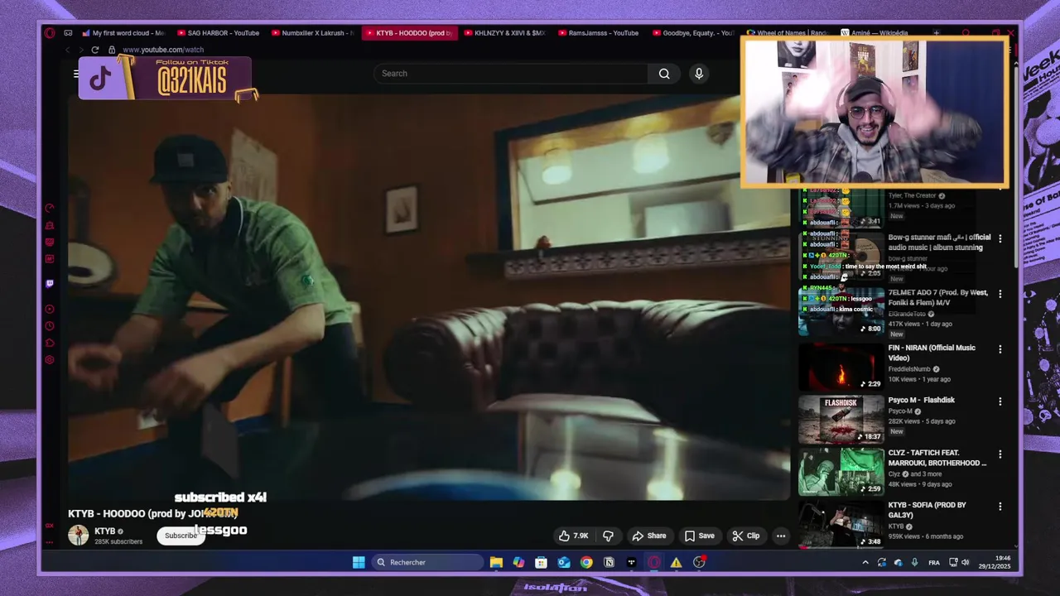Image resolution: width=1060 pixels, height=596 pixels.
Task: Open FIN - NIRAN video thumbnail
Action: coord(841,367)
